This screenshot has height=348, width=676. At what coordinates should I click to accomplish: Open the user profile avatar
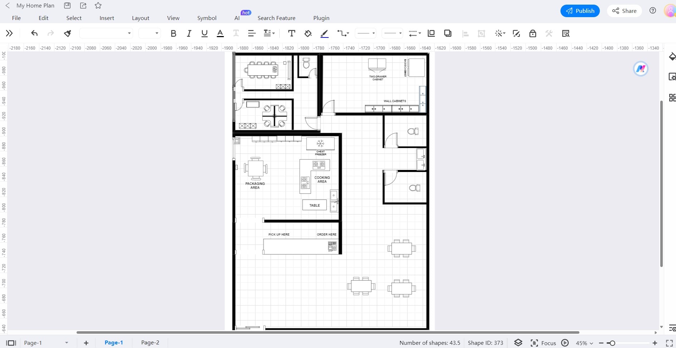pyautogui.click(x=670, y=11)
